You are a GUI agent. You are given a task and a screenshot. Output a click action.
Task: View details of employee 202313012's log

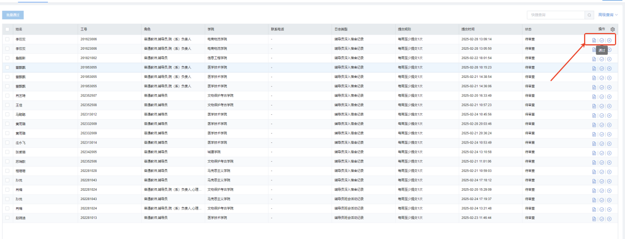(x=594, y=114)
